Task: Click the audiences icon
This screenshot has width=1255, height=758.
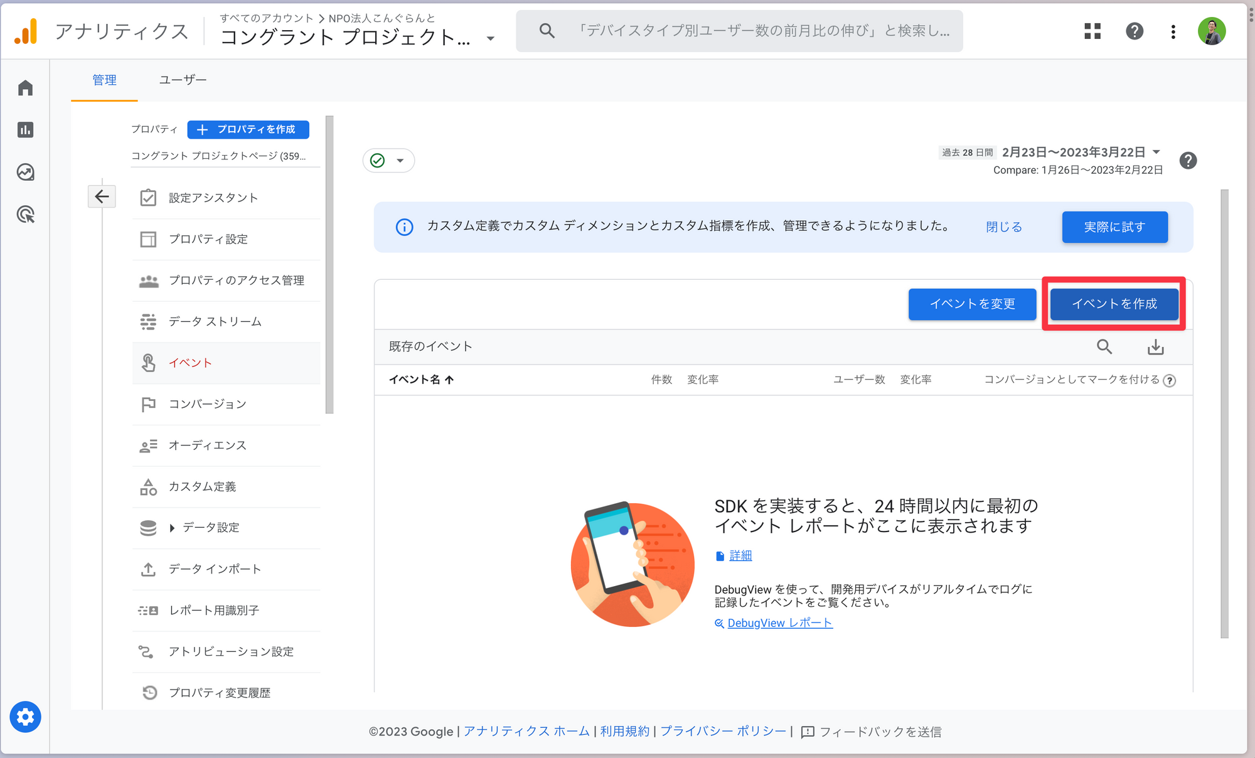Action: click(x=148, y=446)
